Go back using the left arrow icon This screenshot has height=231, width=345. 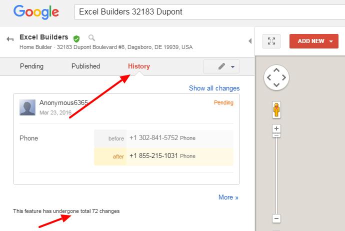pyautogui.click(x=10, y=39)
